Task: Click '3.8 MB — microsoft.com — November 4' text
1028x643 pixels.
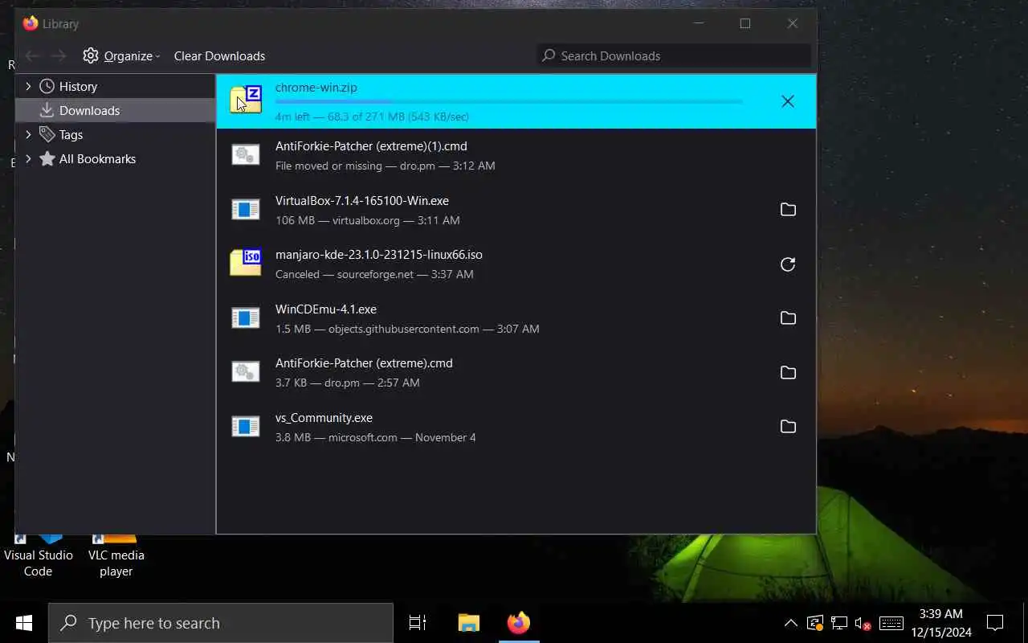Action: coord(376,437)
